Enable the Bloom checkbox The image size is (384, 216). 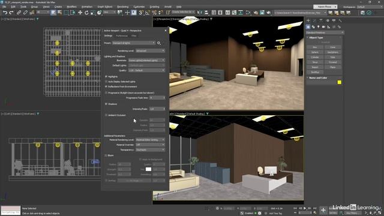click(x=106, y=155)
